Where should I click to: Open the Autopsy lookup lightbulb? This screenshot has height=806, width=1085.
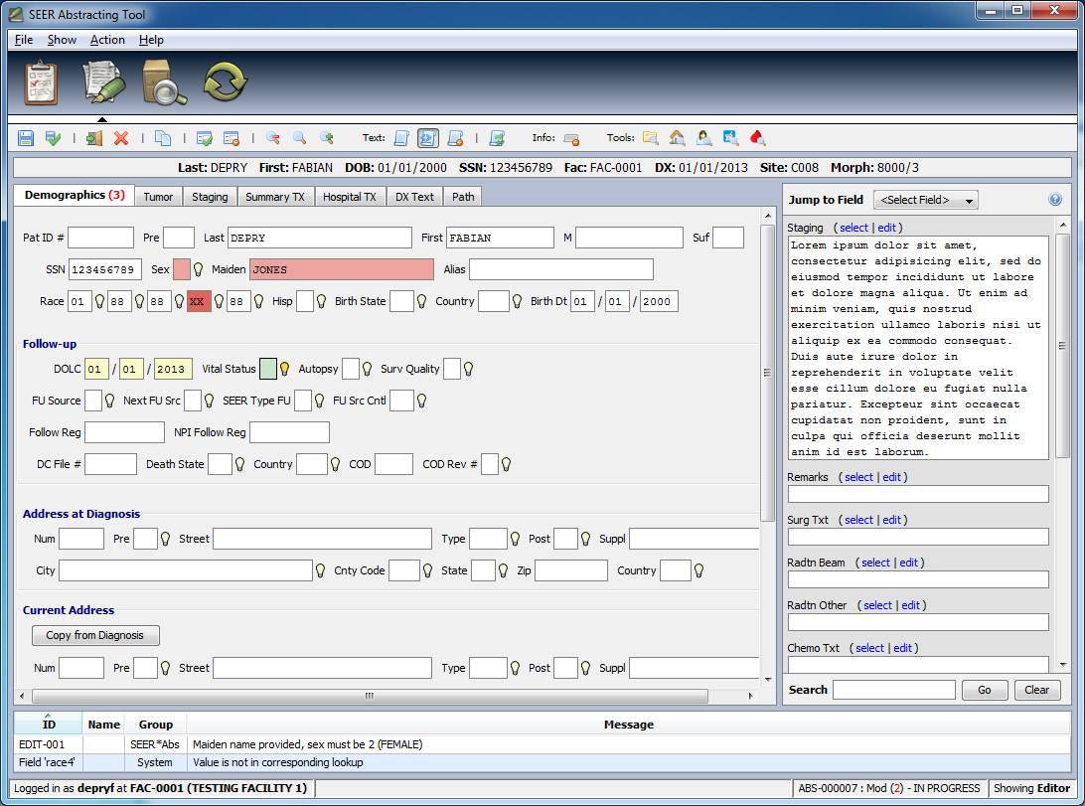tap(367, 370)
